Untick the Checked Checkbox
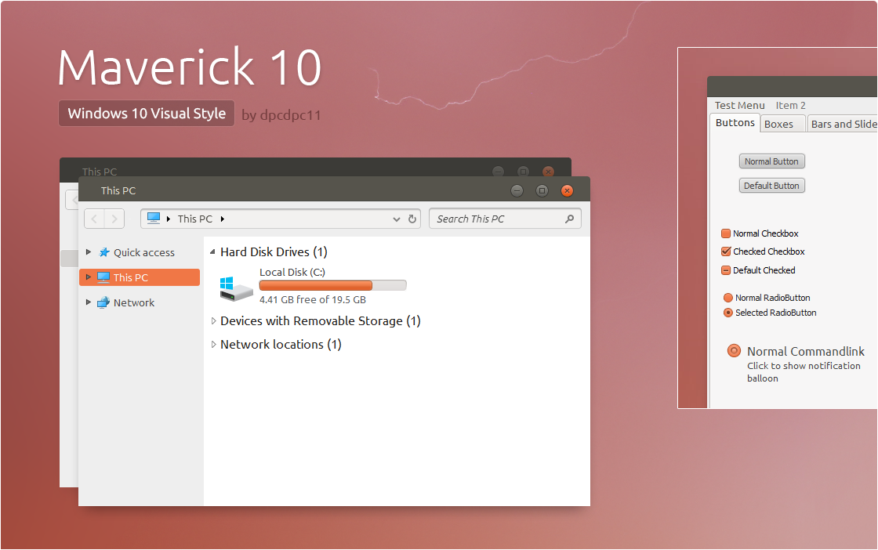Viewport: 878px width, 550px height. pyautogui.click(x=726, y=251)
